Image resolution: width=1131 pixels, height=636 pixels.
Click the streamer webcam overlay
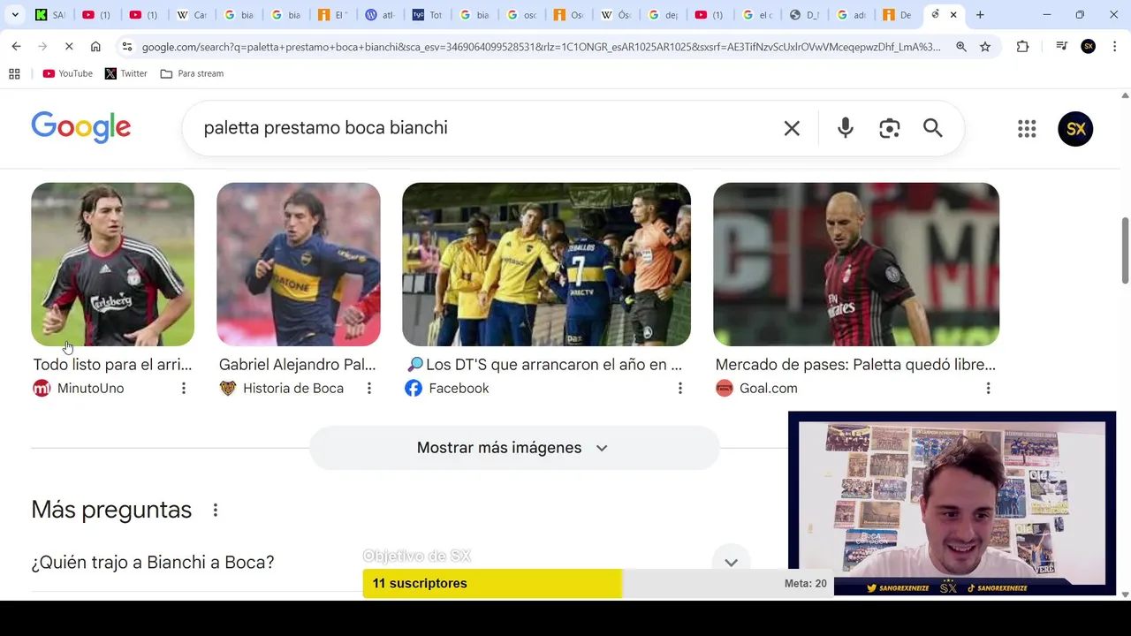pyautogui.click(x=952, y=503)
